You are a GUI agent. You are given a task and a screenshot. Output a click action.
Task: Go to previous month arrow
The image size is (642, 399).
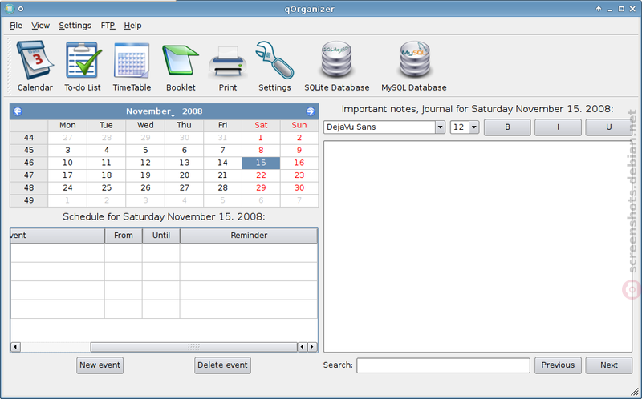[x=18, y=111]
